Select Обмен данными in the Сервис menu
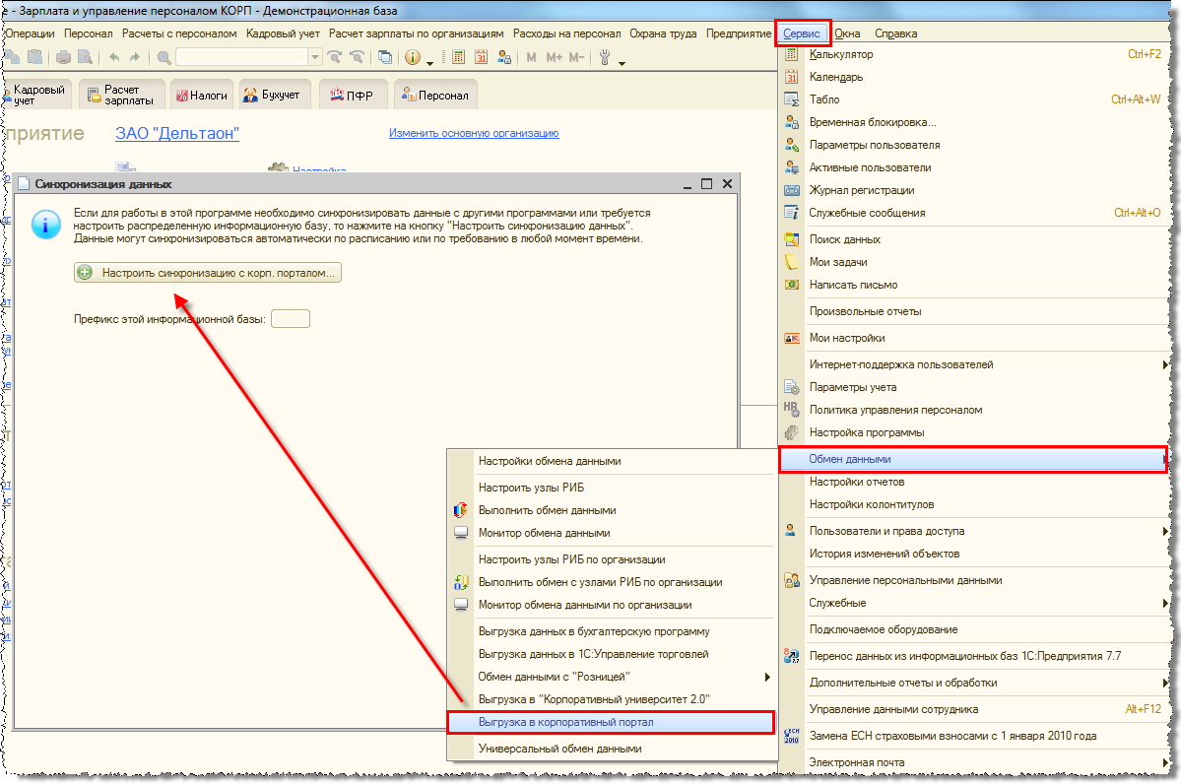This screenshot has width=1181, height=784. coord(972,459)
